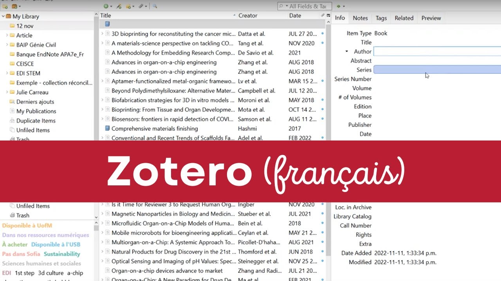The height and width of the screenshot is (281, 501).
Task: Select the Magnetic Nanoparticles in Biology item
Action: point(213,214)
